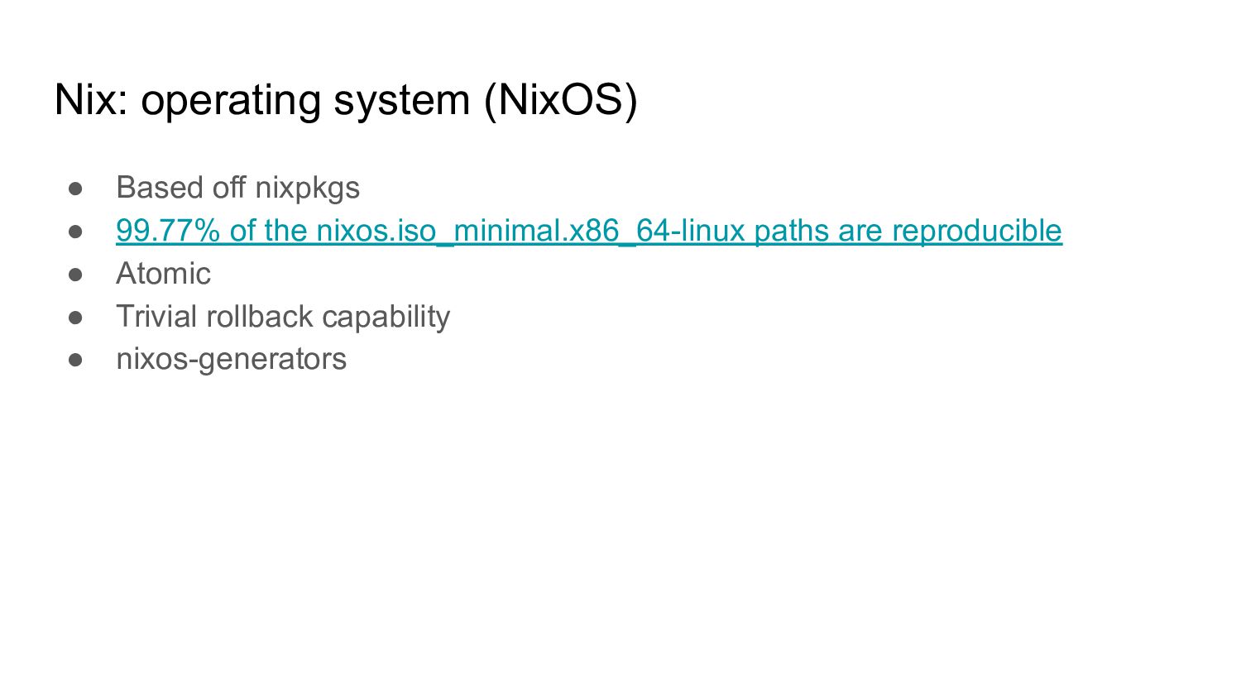Select the slide title about NixOS
This screenshot has height=698, width=1241.
(346, 101)
